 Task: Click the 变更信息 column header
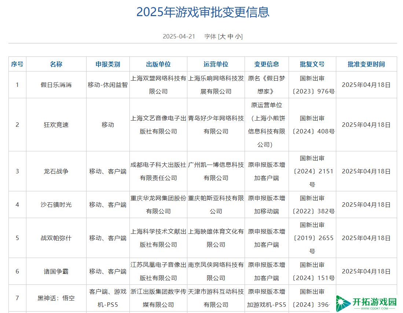[267, 64]
